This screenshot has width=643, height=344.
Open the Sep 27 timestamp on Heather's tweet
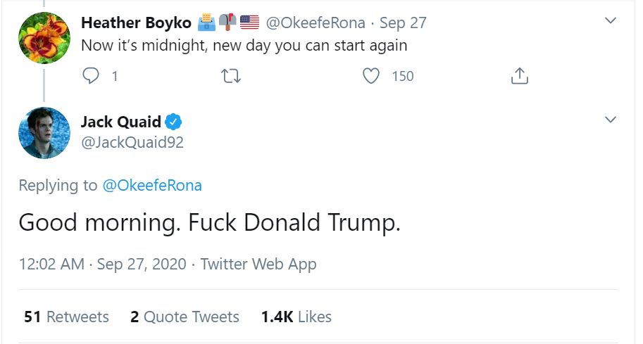click(403, 23)
